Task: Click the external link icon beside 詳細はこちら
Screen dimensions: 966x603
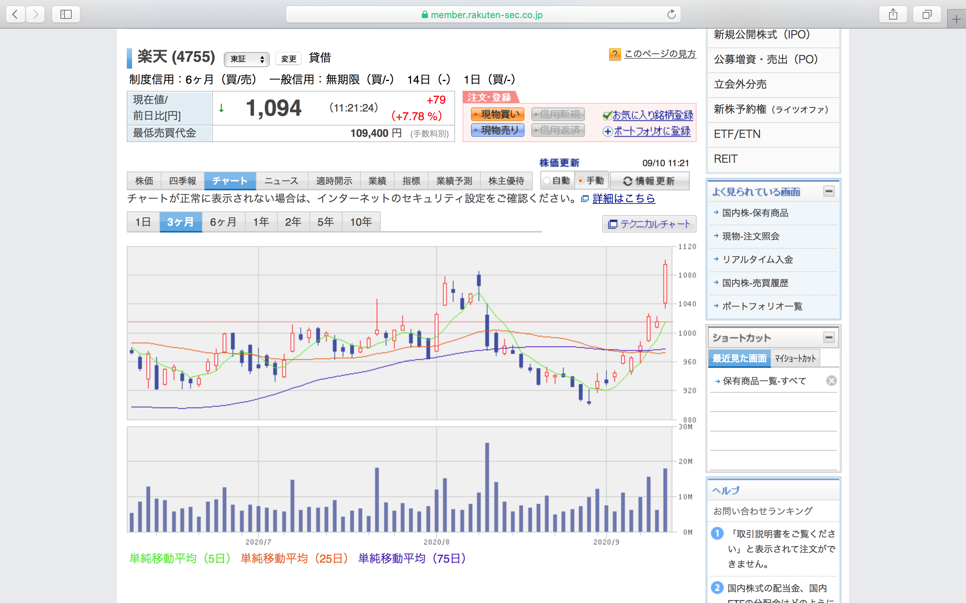Action: coord(585,199)
